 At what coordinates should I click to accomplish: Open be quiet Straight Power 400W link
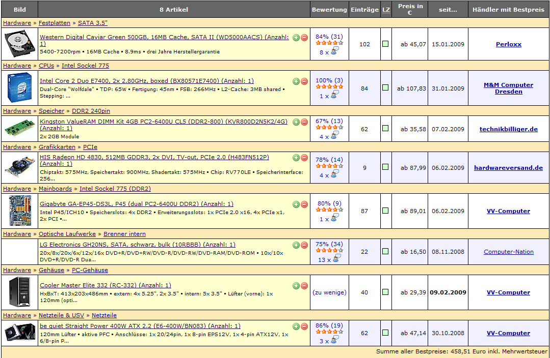click(x=140, y=326)
